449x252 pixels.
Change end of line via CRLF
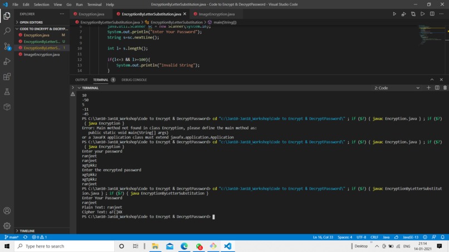[x=374, y=237]
